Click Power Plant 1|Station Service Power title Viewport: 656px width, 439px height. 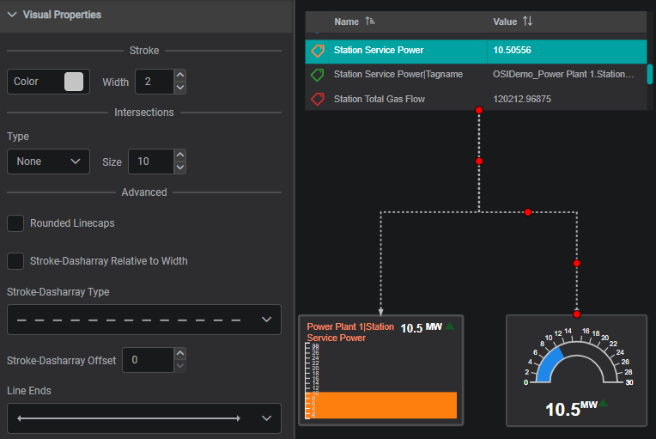[350, 332]
